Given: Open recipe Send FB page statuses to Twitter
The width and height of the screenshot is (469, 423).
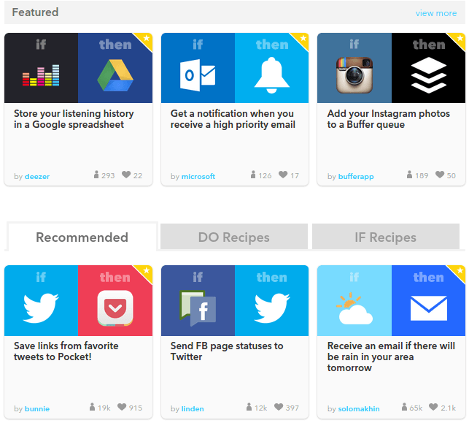Looking at the screenshot, I should (x=227, y=351).
